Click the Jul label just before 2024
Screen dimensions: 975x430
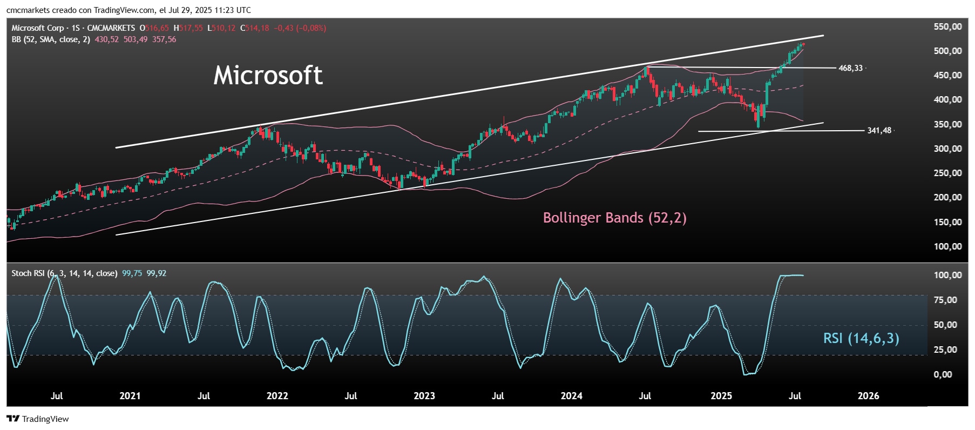click(x=498, y=396)
